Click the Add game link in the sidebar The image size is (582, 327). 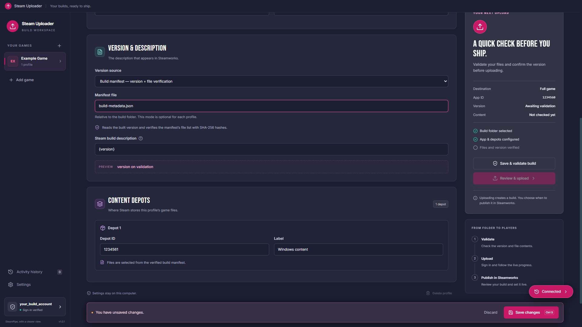pos(22,80)
